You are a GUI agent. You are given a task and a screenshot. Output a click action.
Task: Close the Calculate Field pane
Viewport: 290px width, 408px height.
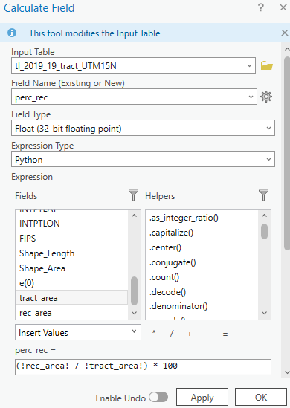[x=283, y=7]
